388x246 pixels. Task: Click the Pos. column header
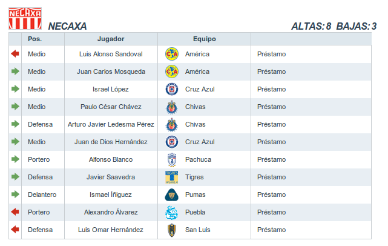(35, 39)
